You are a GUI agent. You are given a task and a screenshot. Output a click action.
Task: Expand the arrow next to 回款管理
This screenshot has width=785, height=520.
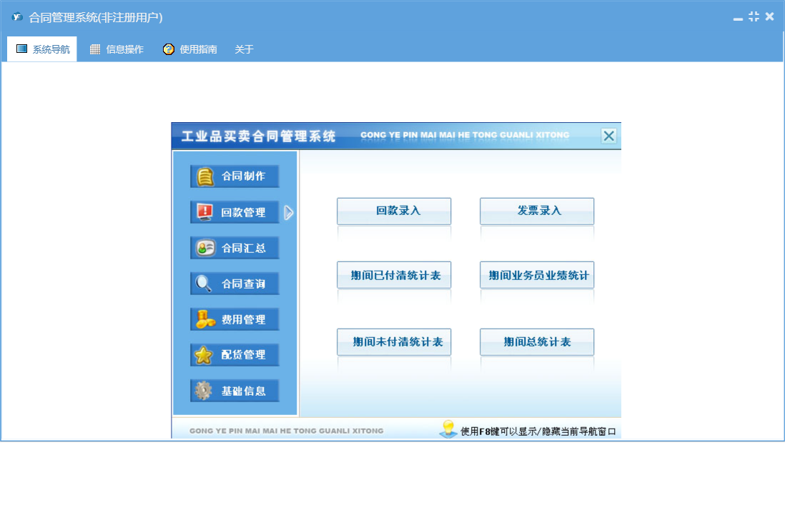tap(289, 213)
